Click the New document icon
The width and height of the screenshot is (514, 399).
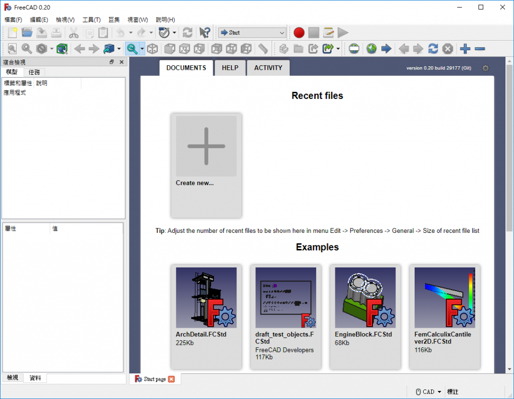(13, 33)
